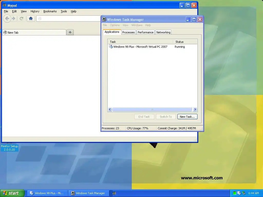This screenshot has width=263, height=197.
Task: Open Mypal Tools menu
Action: (64, 11)
